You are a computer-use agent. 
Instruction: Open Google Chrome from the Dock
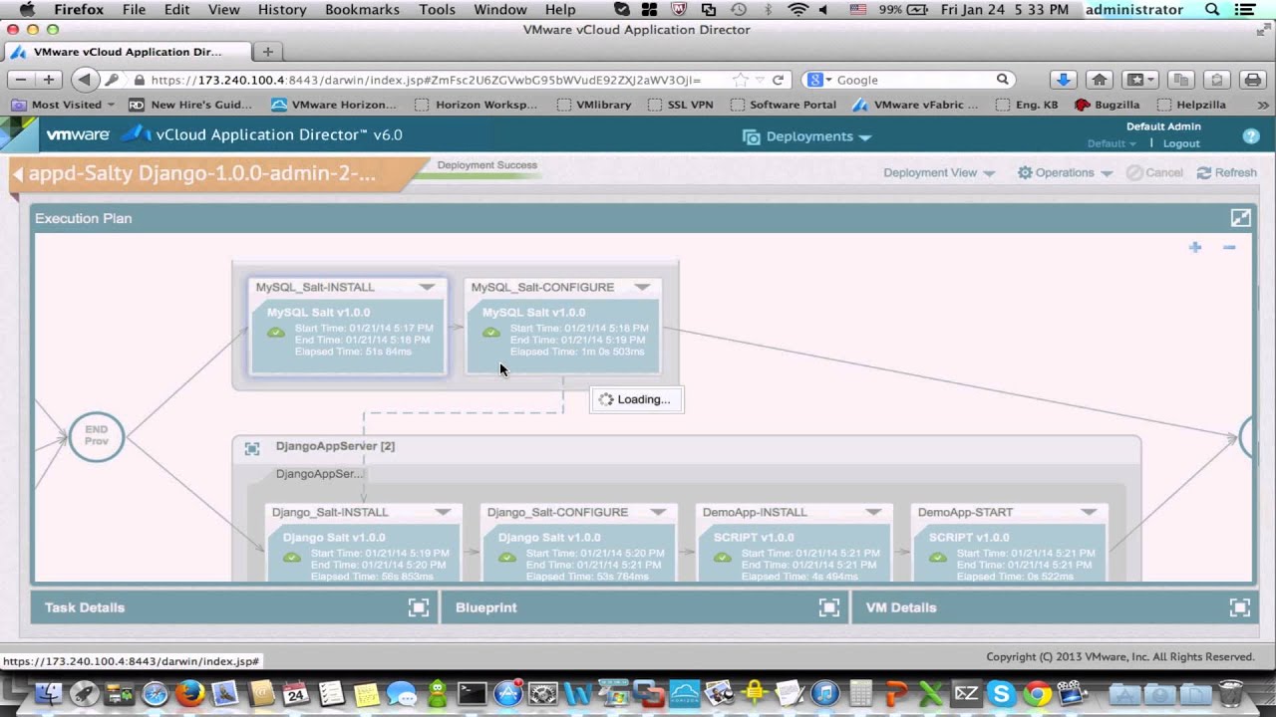(x=1037, y=693)
